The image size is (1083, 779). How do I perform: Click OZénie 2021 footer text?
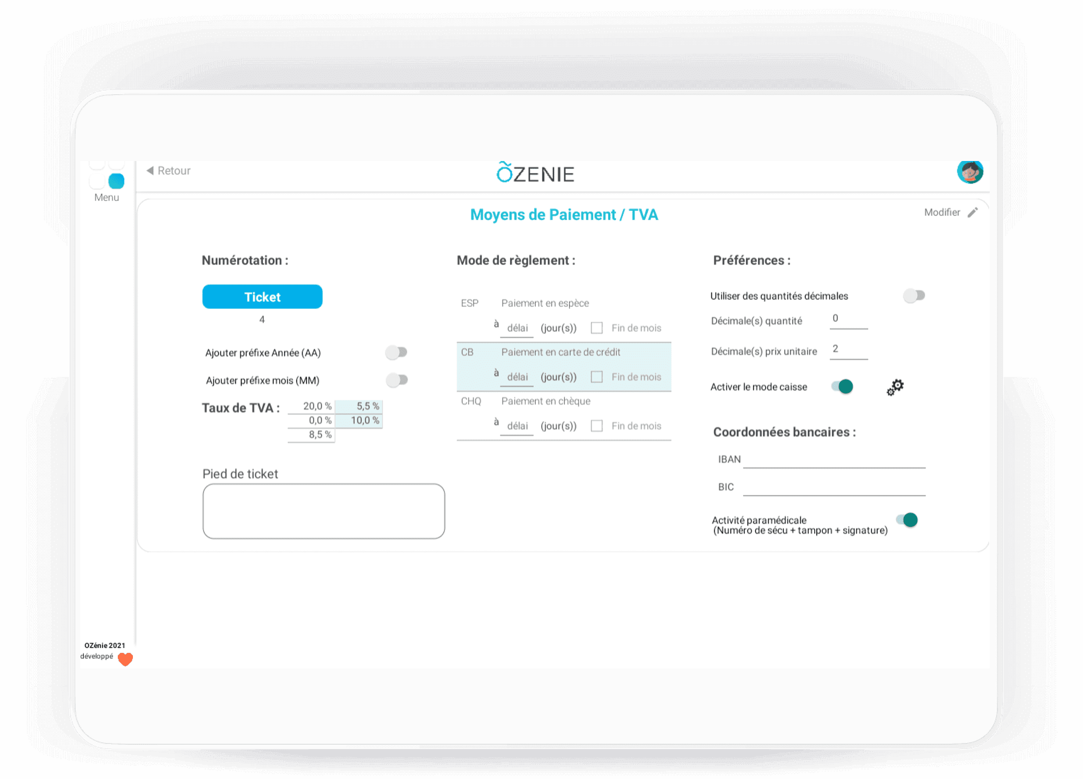coord(105,646)
